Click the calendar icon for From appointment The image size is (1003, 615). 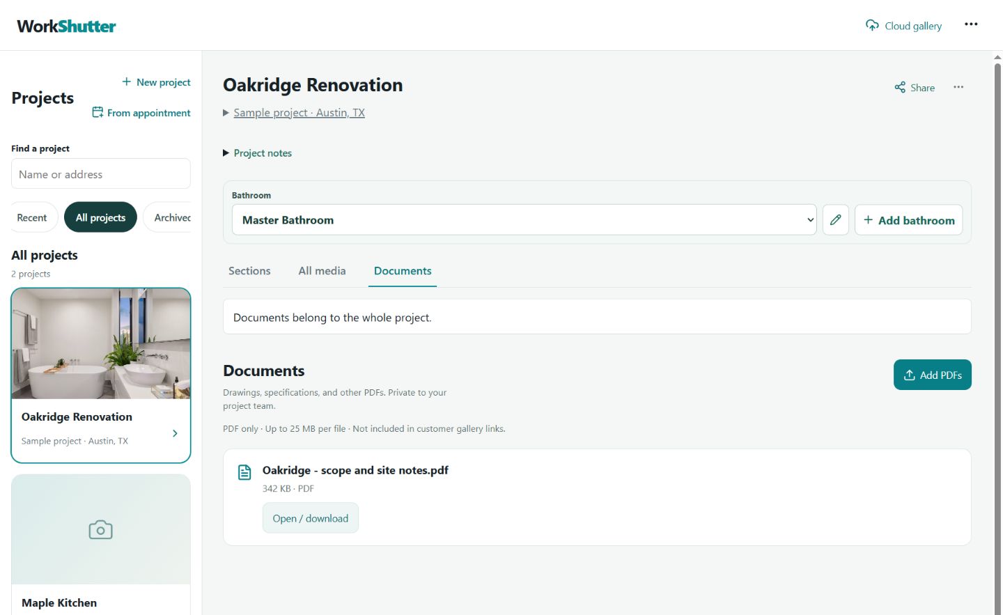(98, 112)
